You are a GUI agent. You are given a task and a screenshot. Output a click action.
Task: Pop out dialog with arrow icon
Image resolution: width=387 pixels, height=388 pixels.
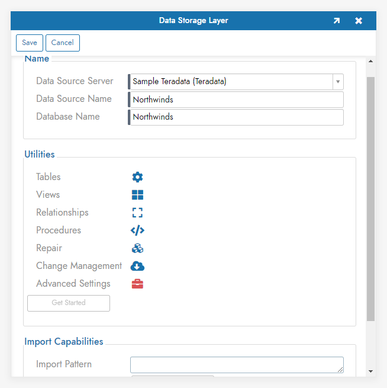336,21
